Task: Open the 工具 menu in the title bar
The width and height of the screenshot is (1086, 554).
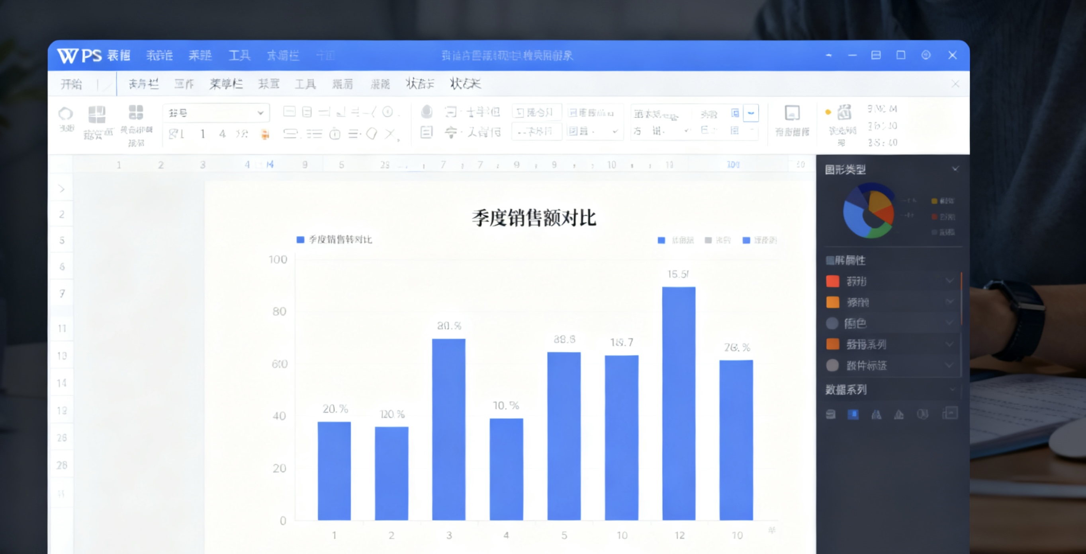Action: 239,55
